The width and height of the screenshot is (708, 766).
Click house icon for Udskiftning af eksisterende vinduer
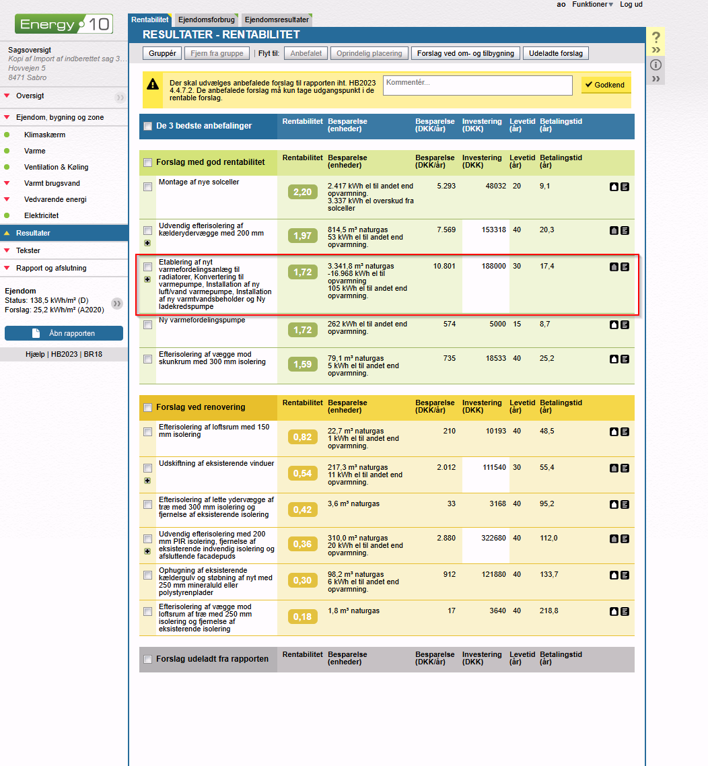coord(614,468)
